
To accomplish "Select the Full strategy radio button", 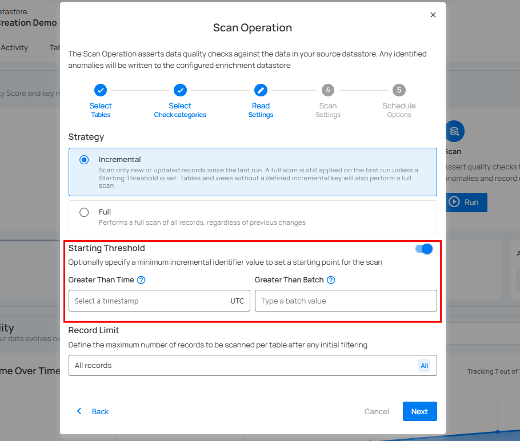I will pyautogui.click(x=85, y=212).
